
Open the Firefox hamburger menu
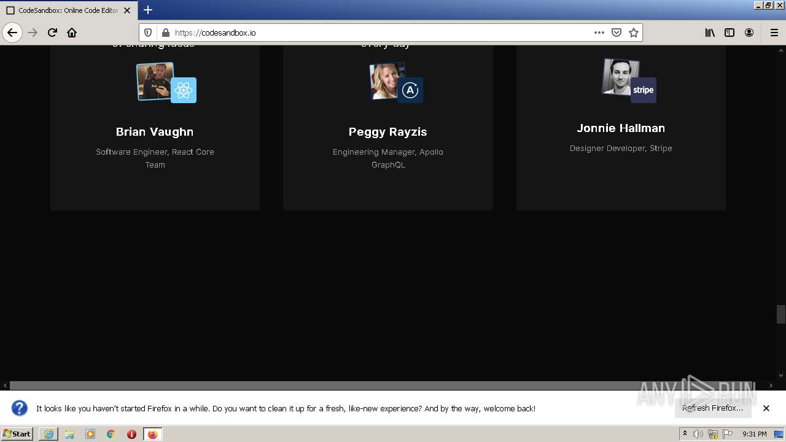pos(774,33)
